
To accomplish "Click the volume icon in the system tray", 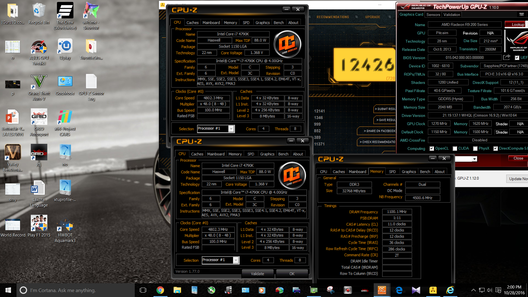I will (490, 290).
